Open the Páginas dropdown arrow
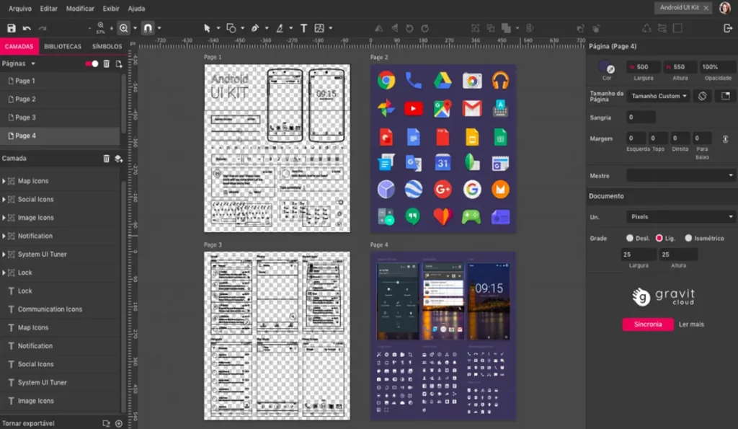Screen dimensions: 738x429 coord(33,63)
